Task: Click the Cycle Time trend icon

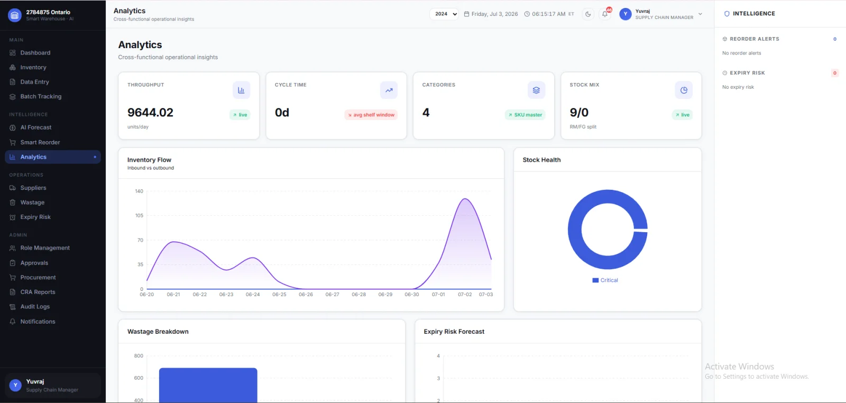Action: pos(389,90)
